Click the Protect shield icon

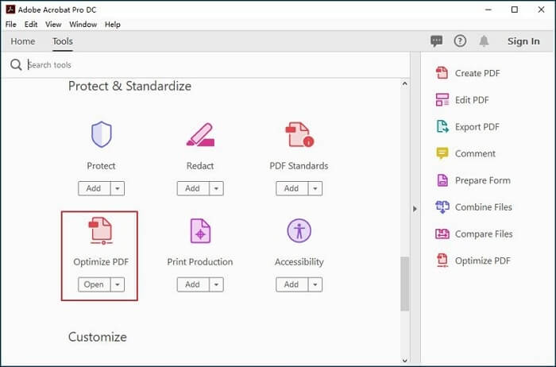click(x=102, y=134)
